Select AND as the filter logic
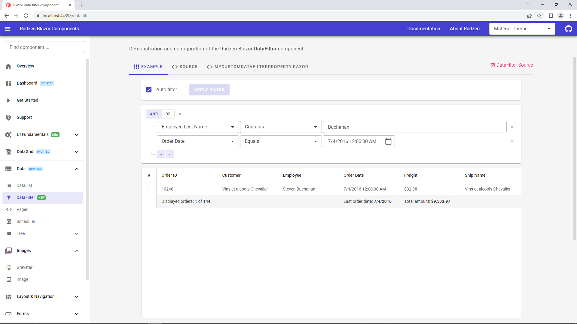The height and width of the screenshot is (324, 577). click(154, 114)
